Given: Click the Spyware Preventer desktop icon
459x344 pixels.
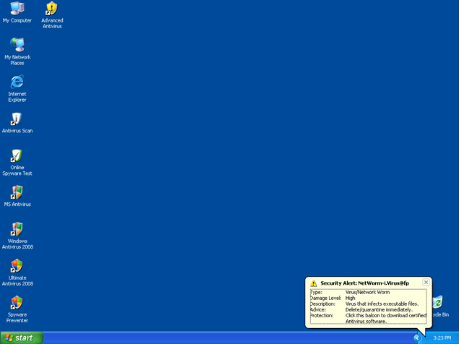Looking at the screenshot, I should tap(17, 304).
